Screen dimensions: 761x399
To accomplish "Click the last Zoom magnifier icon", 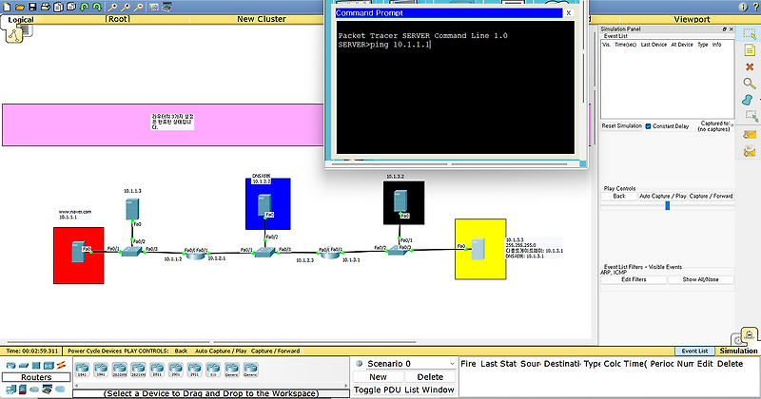I will click(x=138, y=7).
